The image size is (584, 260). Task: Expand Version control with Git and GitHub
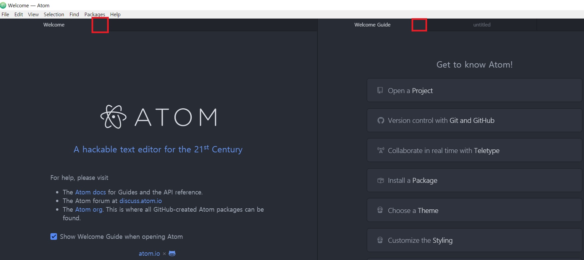click(475, 120)
